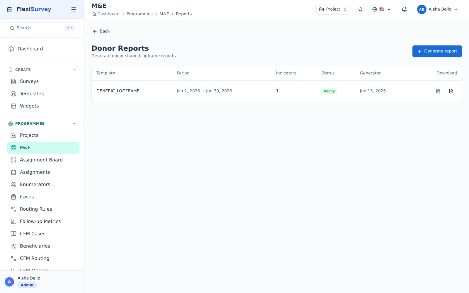Select M&E menu item

click(43, 148)
